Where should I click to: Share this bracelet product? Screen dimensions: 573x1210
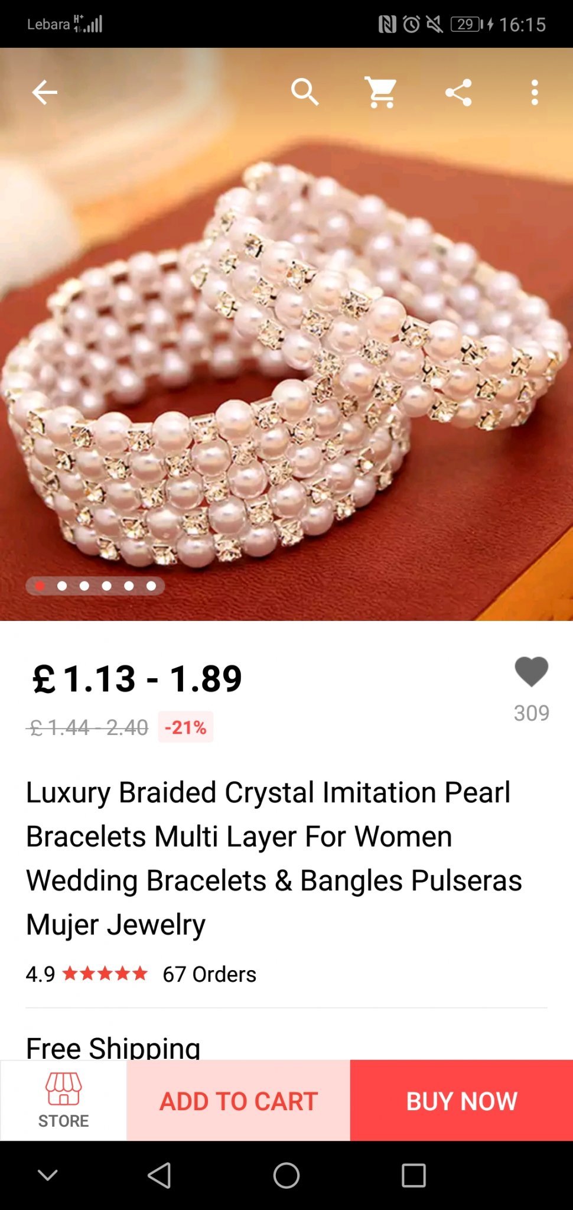point(458,92)
